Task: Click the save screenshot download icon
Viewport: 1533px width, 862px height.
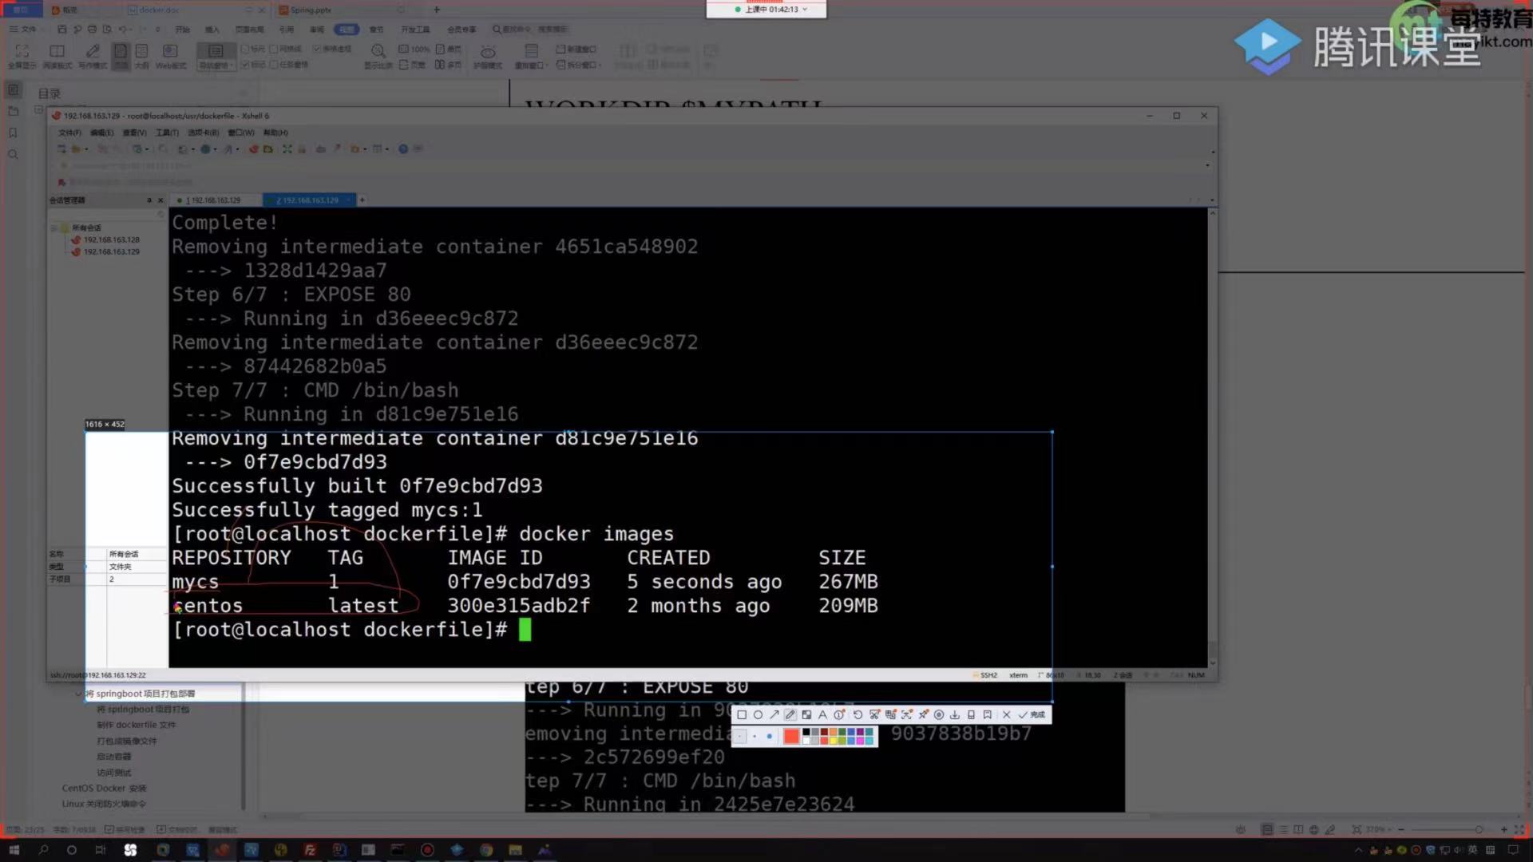Action: [x=955, y=715]
